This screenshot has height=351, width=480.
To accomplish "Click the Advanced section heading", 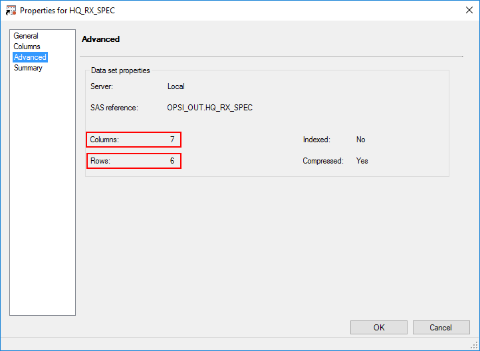I will [100, 39].
